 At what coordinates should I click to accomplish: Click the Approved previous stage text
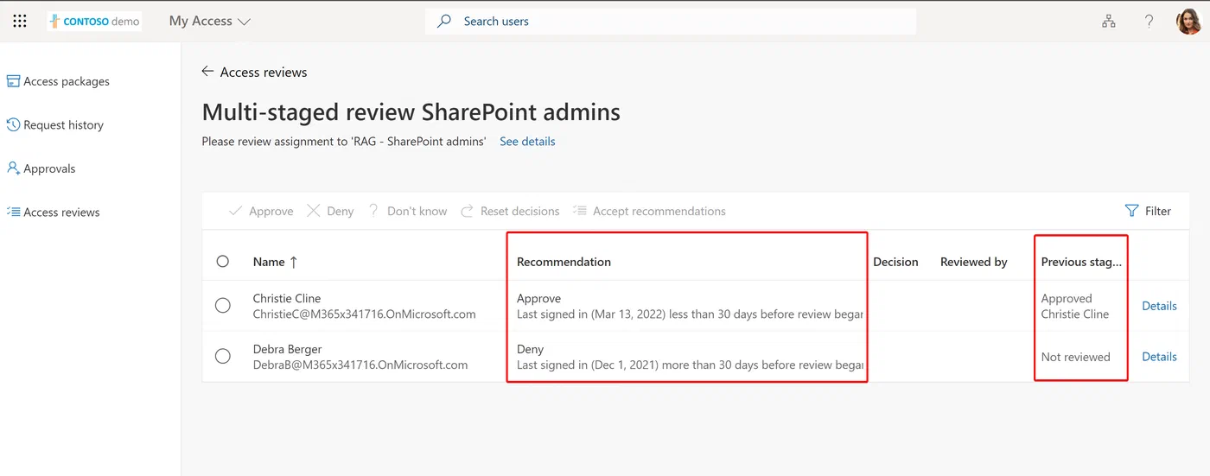click(1067, 298)
